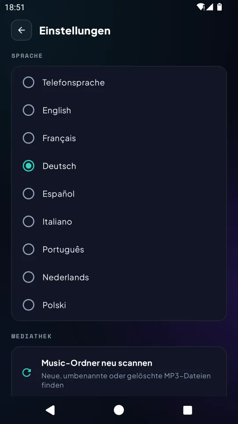
Task: Open recent apps with square button
Action: click(x=188, y=410)
